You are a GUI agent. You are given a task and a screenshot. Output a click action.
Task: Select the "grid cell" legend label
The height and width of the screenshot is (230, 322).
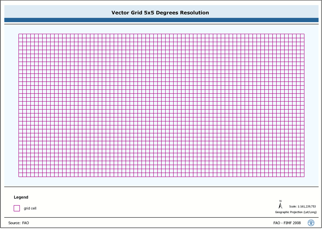pos(30,209)
